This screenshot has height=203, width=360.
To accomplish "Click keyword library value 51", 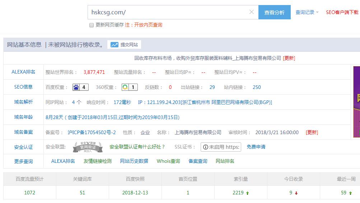I will [x=83, y=193].
